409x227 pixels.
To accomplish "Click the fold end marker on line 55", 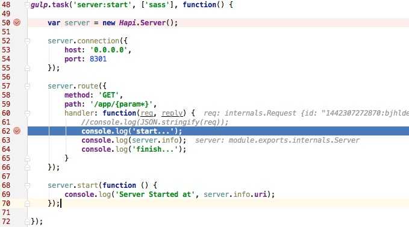I will (x=27, y=68).
